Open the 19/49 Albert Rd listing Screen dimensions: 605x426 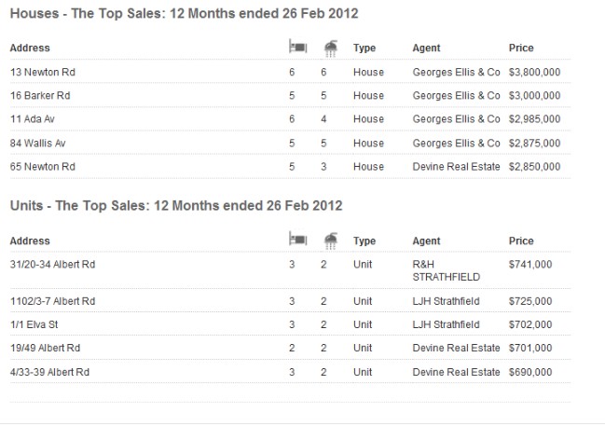[45, 348]
